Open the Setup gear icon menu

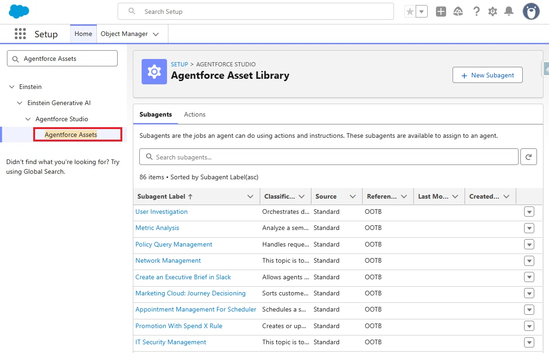coord(493,12)
